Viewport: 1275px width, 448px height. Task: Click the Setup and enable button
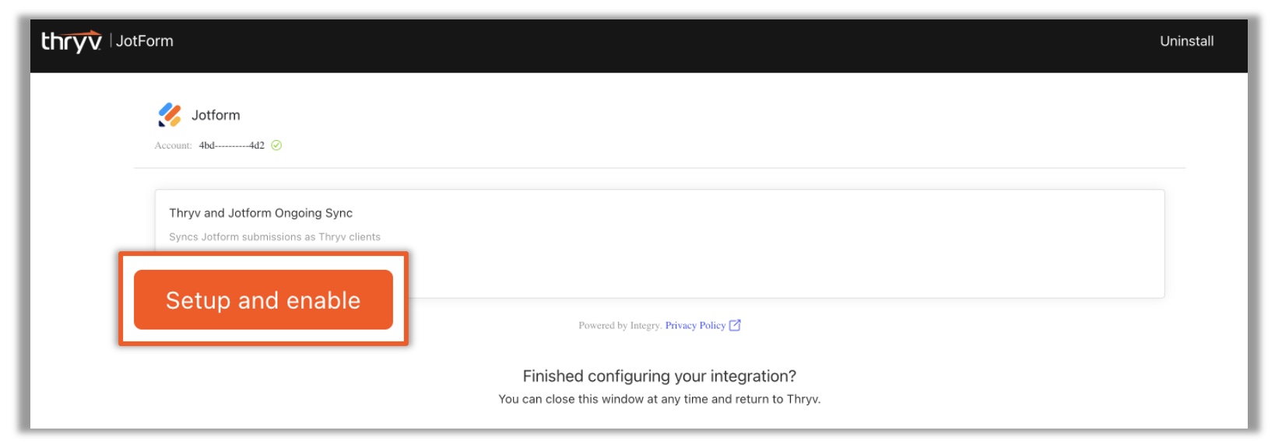(263, 299)
